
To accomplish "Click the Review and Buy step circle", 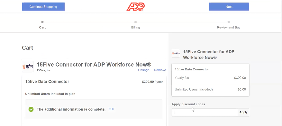I will [229, 22].
